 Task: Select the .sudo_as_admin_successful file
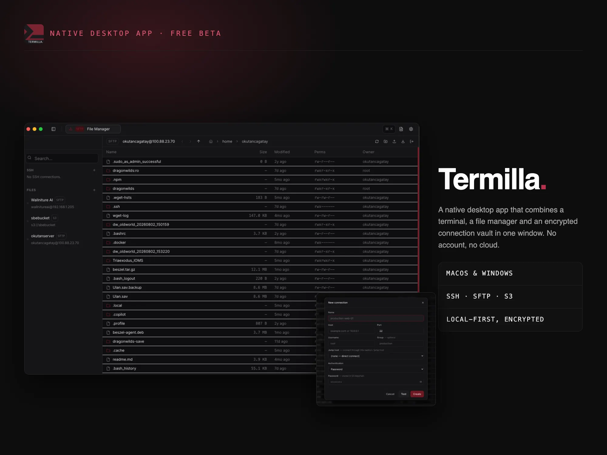[x=260, y=162]
